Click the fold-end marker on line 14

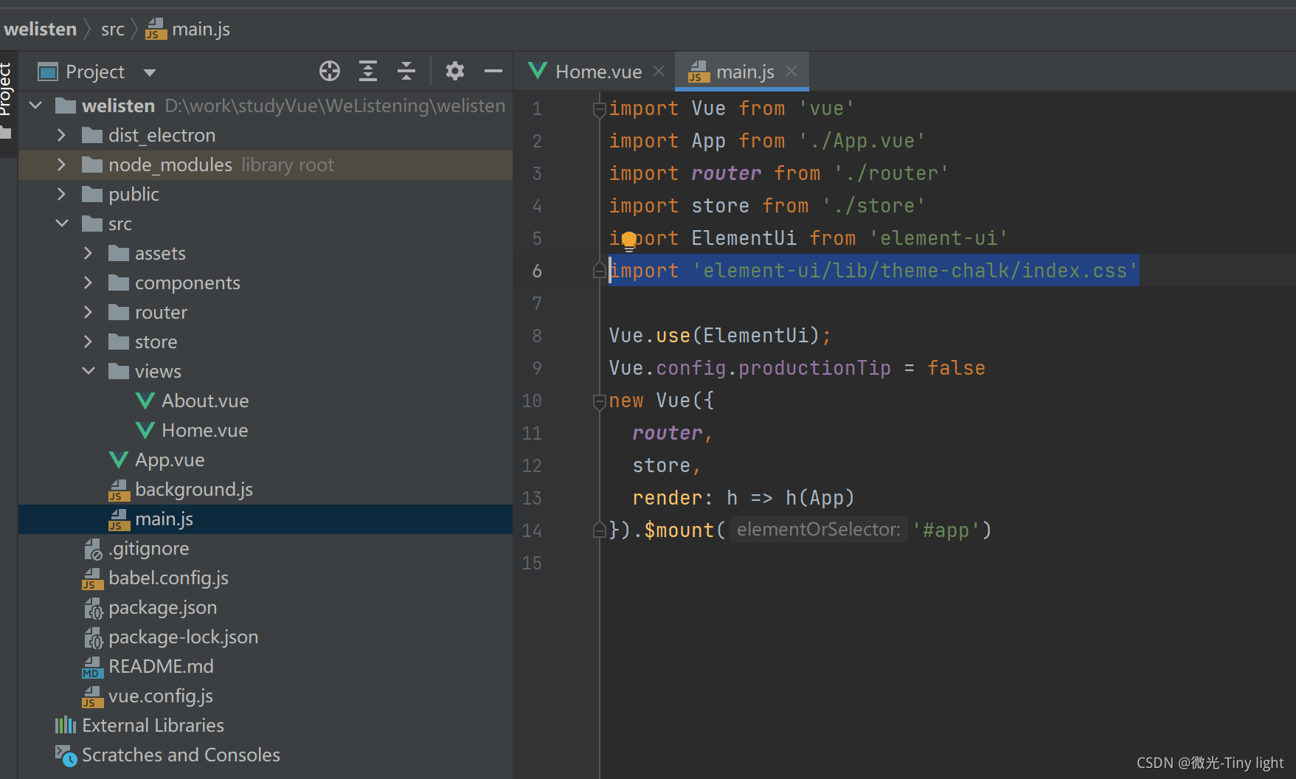coord(599,530)
